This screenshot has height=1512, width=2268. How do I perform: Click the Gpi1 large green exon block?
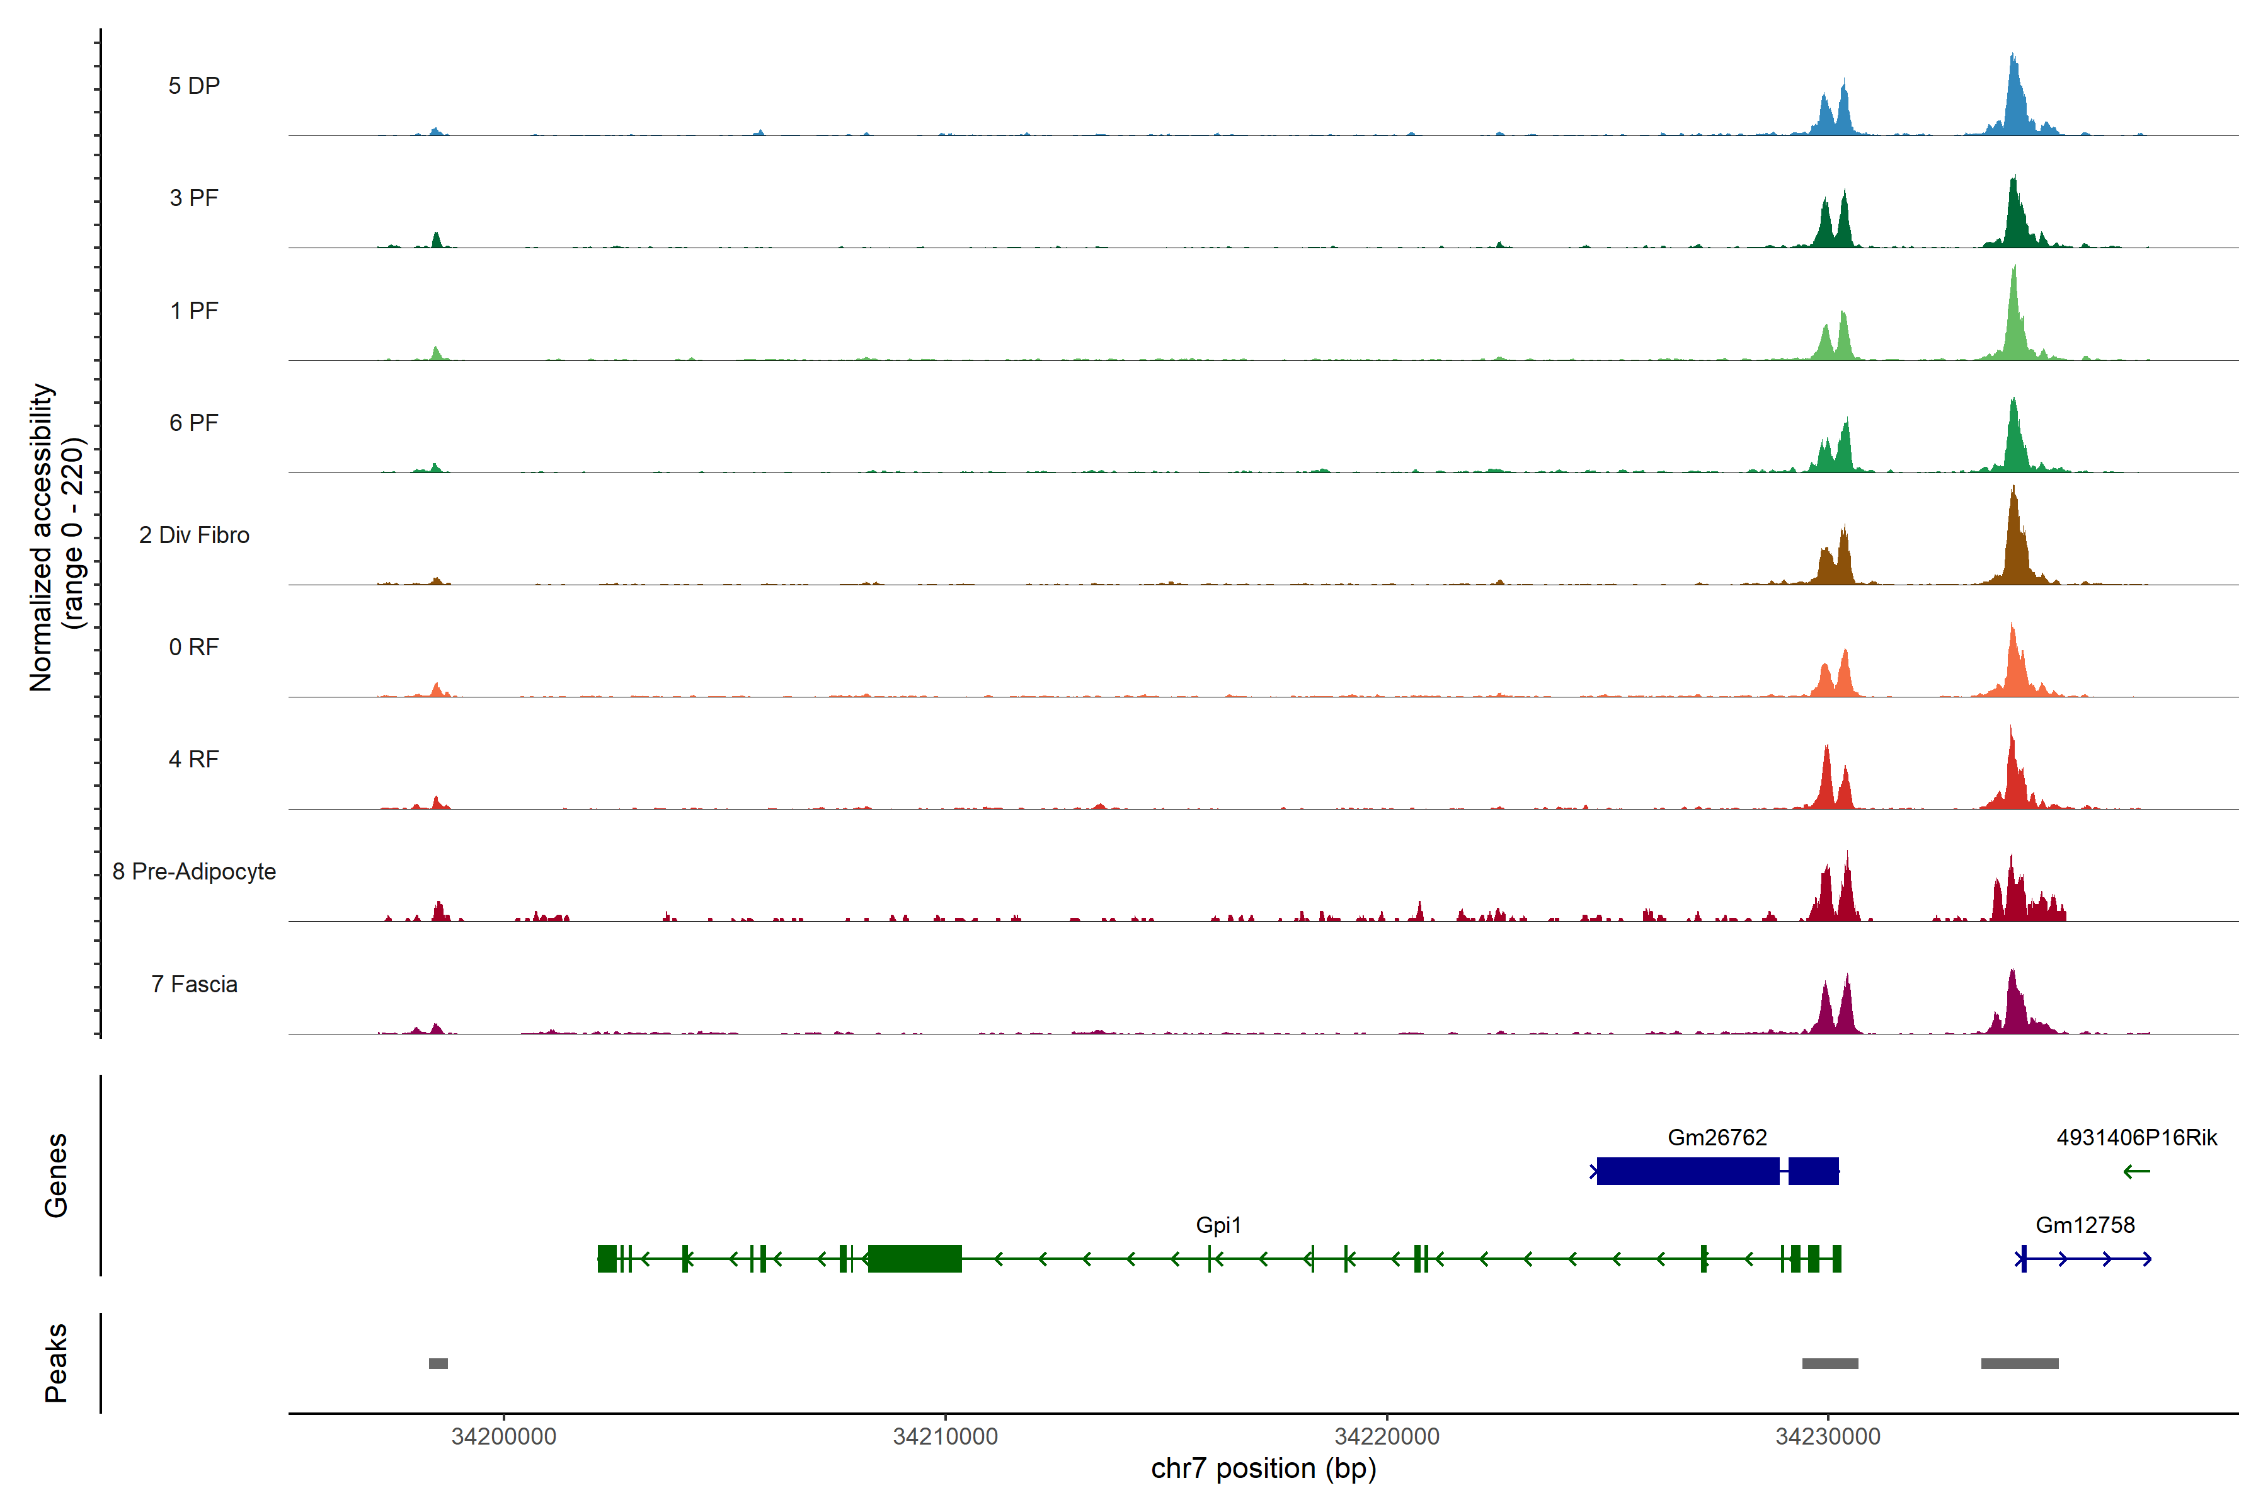tap(914, 1258)
